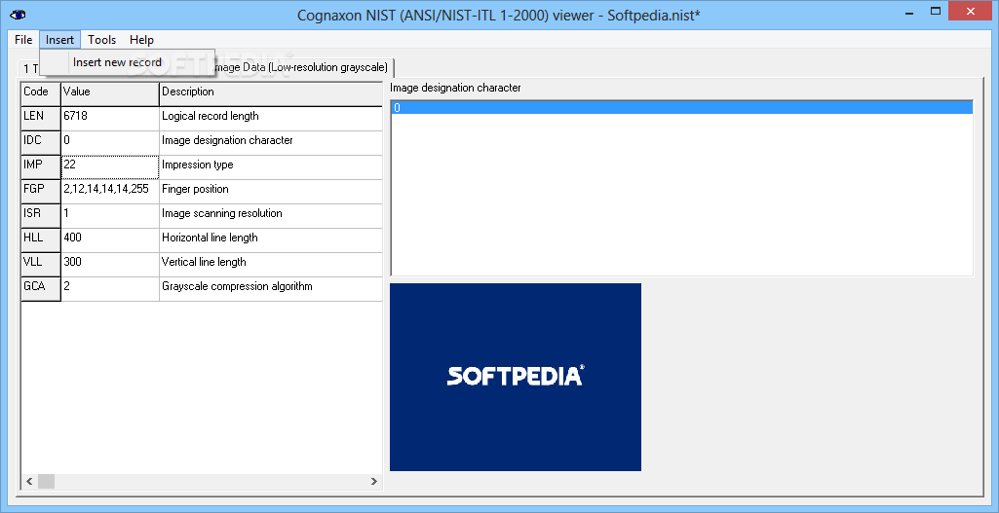
Task: Click the ISR value cell 1
Action: (110, 216)
